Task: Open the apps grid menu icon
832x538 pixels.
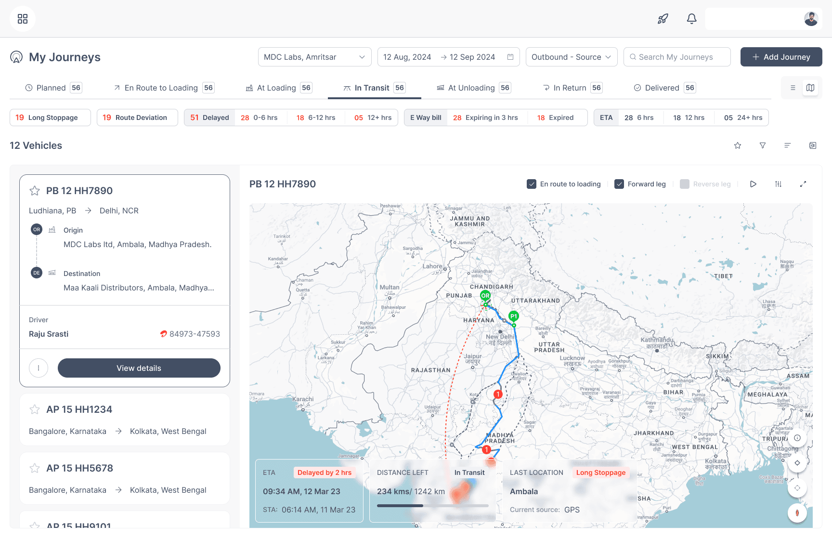Action: click(x=23, y=19)
